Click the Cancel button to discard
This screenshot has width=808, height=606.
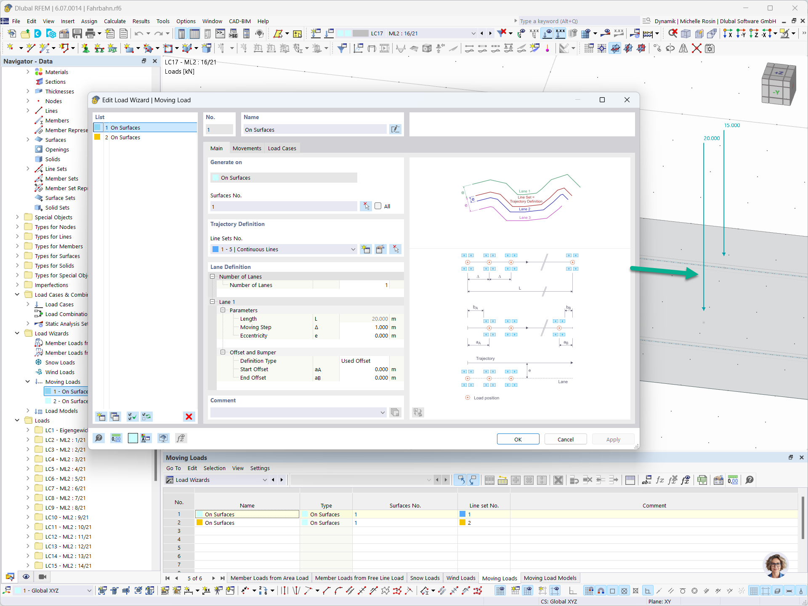565,439
